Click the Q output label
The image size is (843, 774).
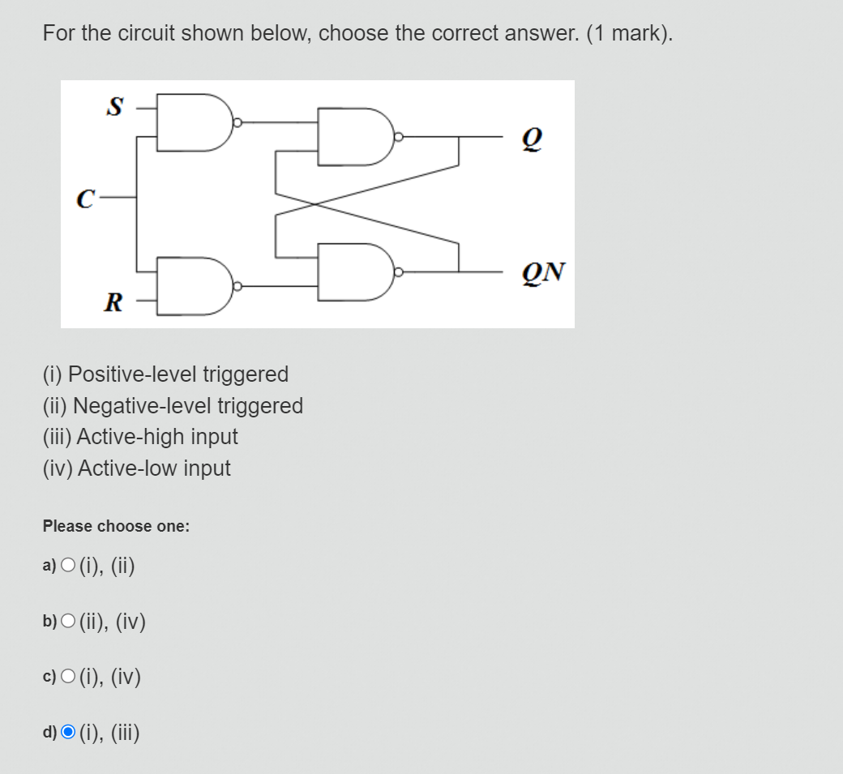(530, 140)
